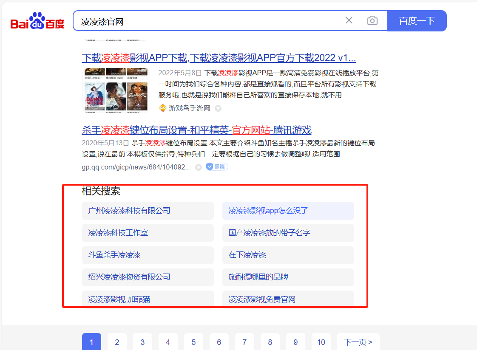
Task: Click the 百度一下 search button
Action: point(417,20)
